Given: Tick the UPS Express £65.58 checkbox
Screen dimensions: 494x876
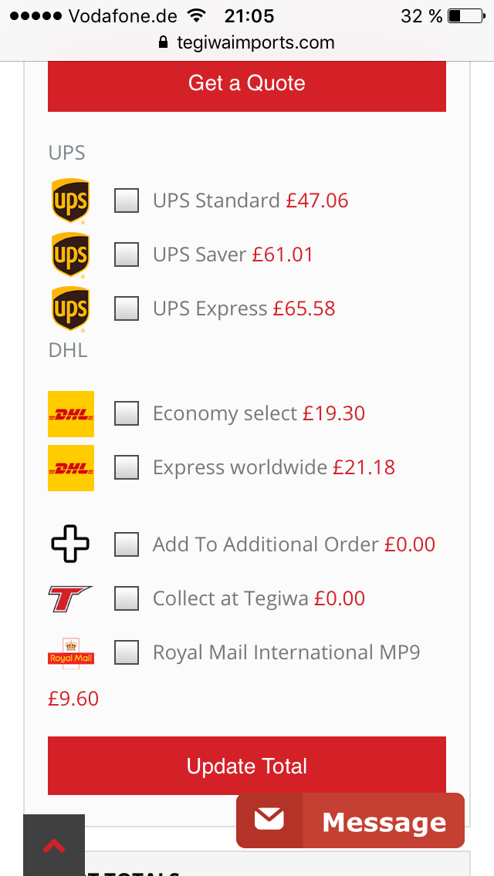Looking at the screenshot, I should pyautogui.click(x=127, y=308).
